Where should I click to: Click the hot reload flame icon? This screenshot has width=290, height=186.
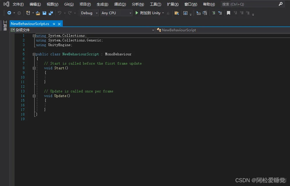click(168, 13)
